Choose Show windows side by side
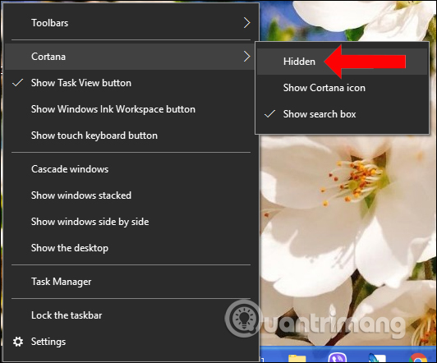The width and height of the screenshot is (437, 363). click(x=131, y=222)
